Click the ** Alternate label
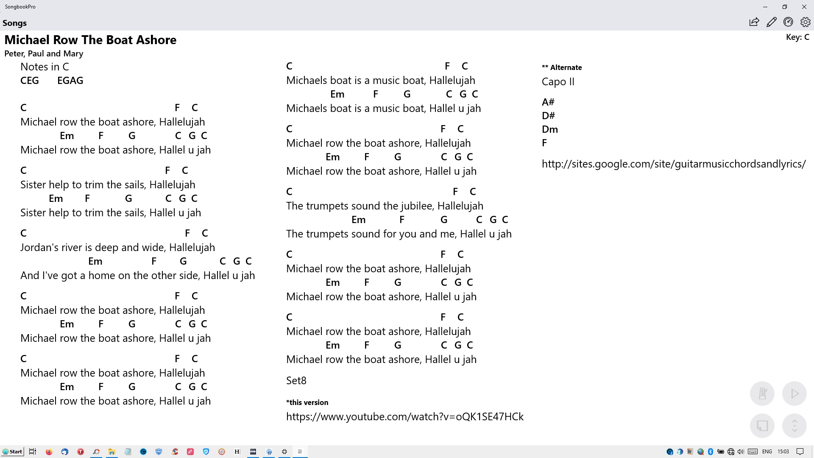814x458 pixels. point(562,67)
